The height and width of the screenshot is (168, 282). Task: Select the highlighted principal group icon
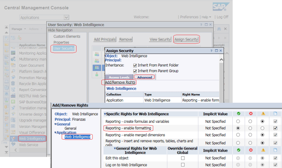pyautogui.click(x=97, y=67)
